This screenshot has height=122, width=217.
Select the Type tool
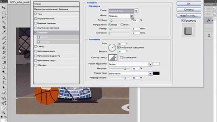coord(4,83)
